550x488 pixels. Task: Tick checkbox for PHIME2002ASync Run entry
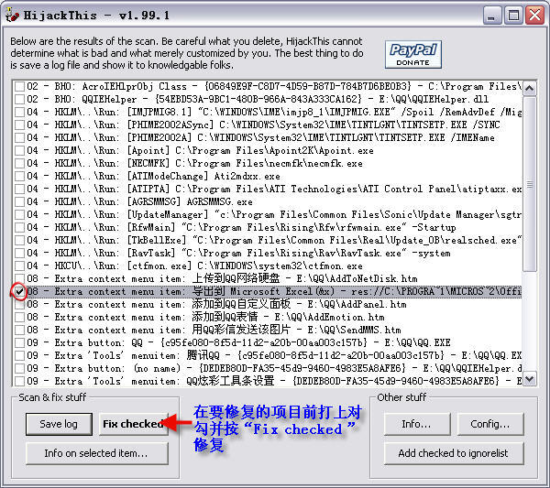19,125
